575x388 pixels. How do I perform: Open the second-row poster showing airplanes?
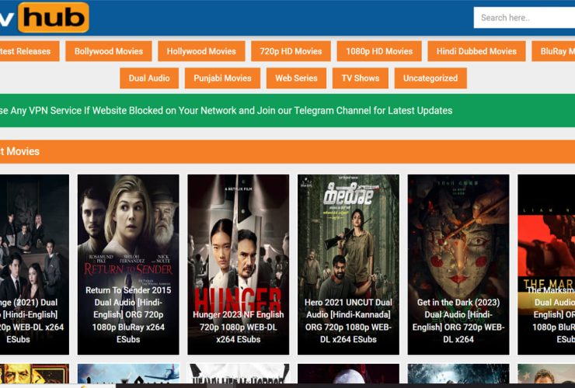pos(128,374)
